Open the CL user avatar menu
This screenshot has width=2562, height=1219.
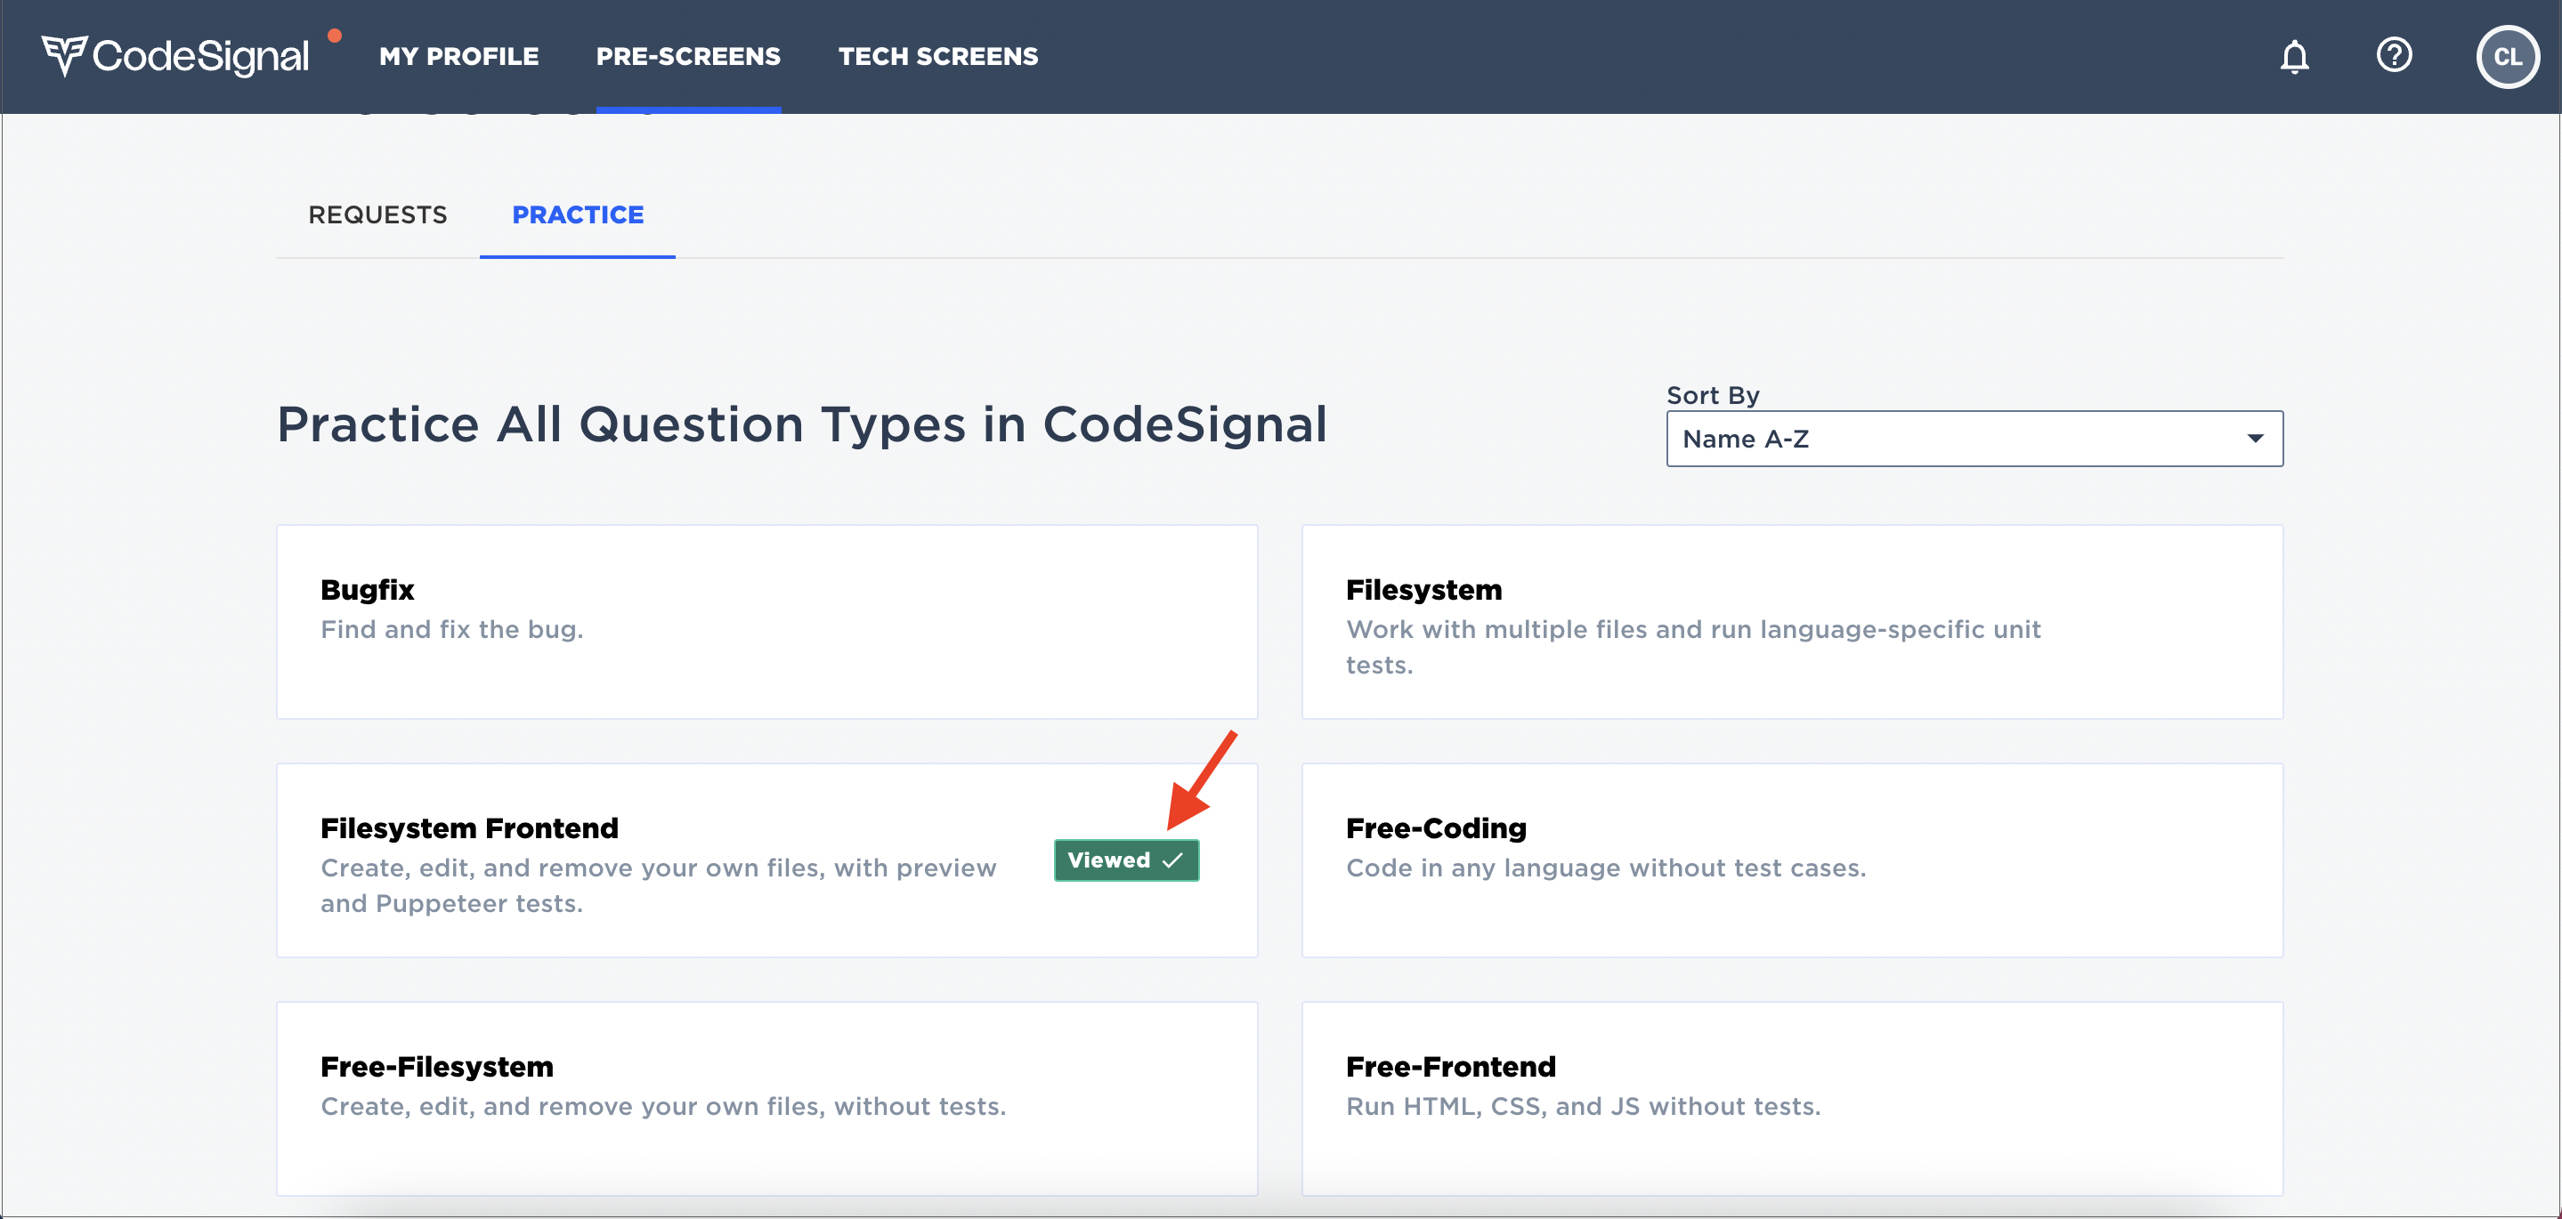click(2506, 57)
